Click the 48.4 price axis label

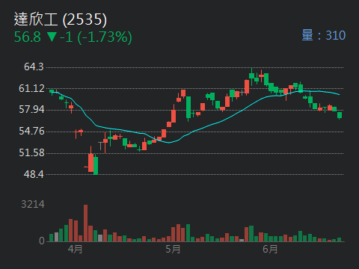point(34,174)
